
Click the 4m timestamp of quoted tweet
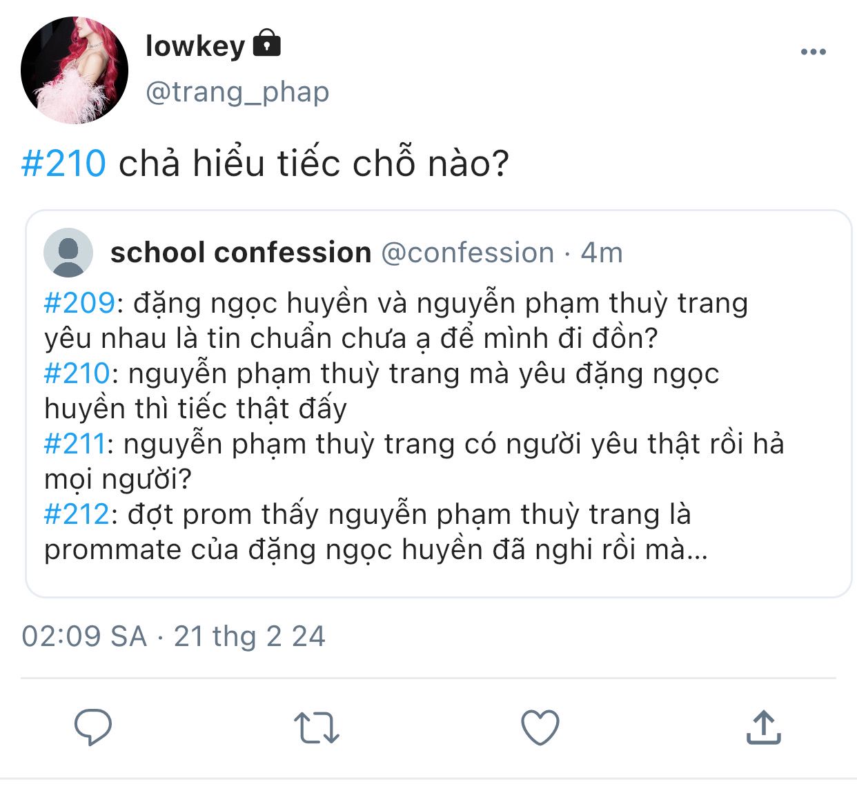602,253
